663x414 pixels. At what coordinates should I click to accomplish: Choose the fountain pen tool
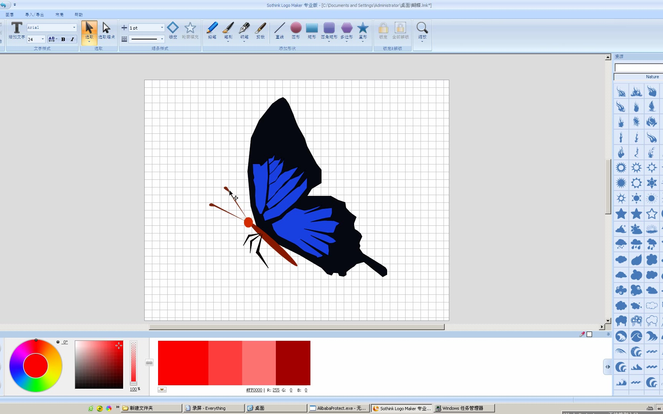(x=244, y=30)
